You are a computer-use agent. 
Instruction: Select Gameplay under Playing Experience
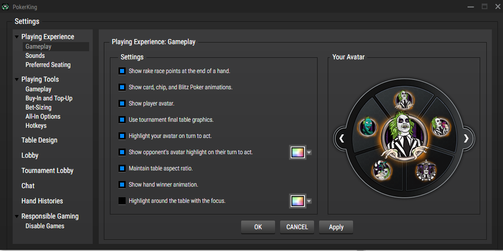[x=56, y=47]
